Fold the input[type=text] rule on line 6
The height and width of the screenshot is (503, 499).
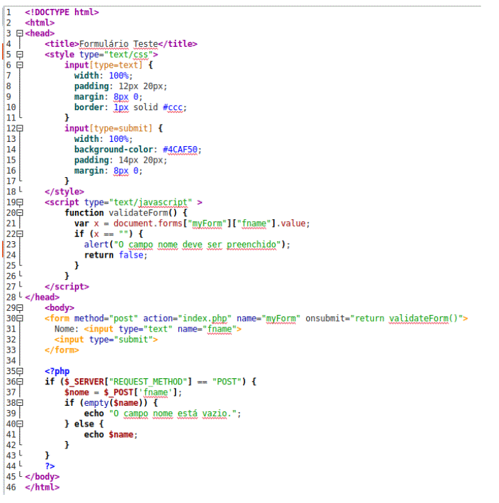(x=19, y=65)
